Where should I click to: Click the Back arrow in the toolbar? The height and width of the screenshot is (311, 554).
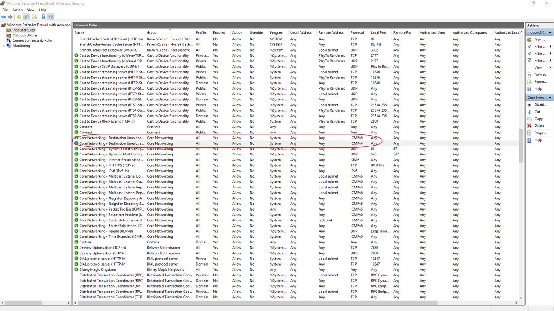[x=4, y=17]
